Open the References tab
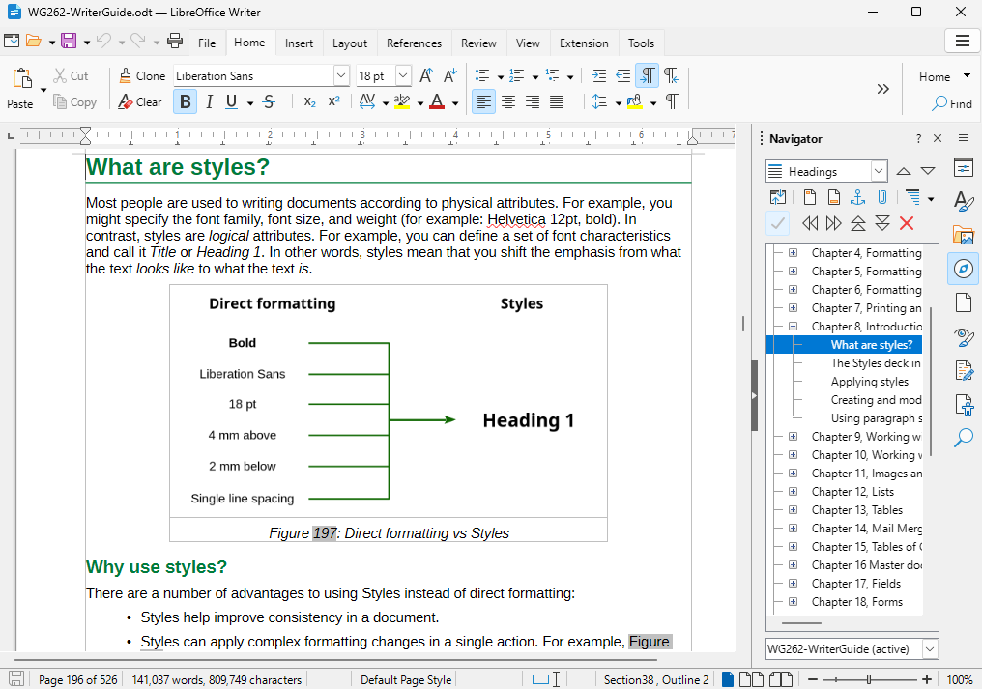 pyautogui.click(x=414, y=43)
